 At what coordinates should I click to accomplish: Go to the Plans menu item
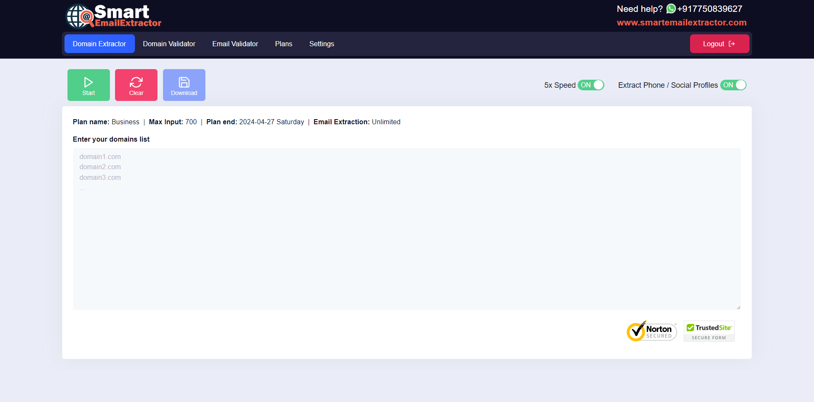point(283,44)
